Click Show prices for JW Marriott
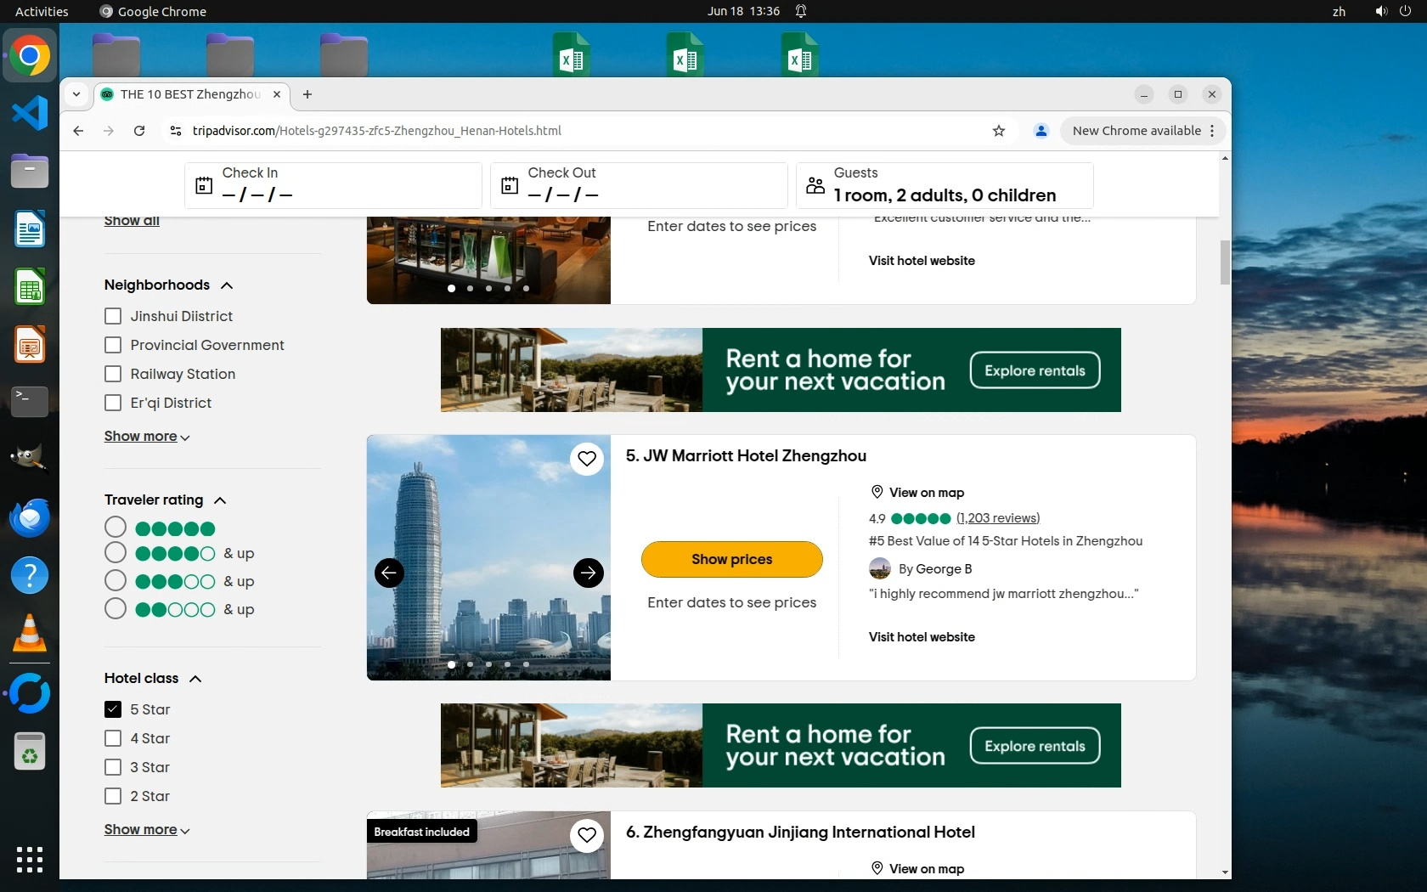The width and height of the screenshot is (1427, 892). 731,559
